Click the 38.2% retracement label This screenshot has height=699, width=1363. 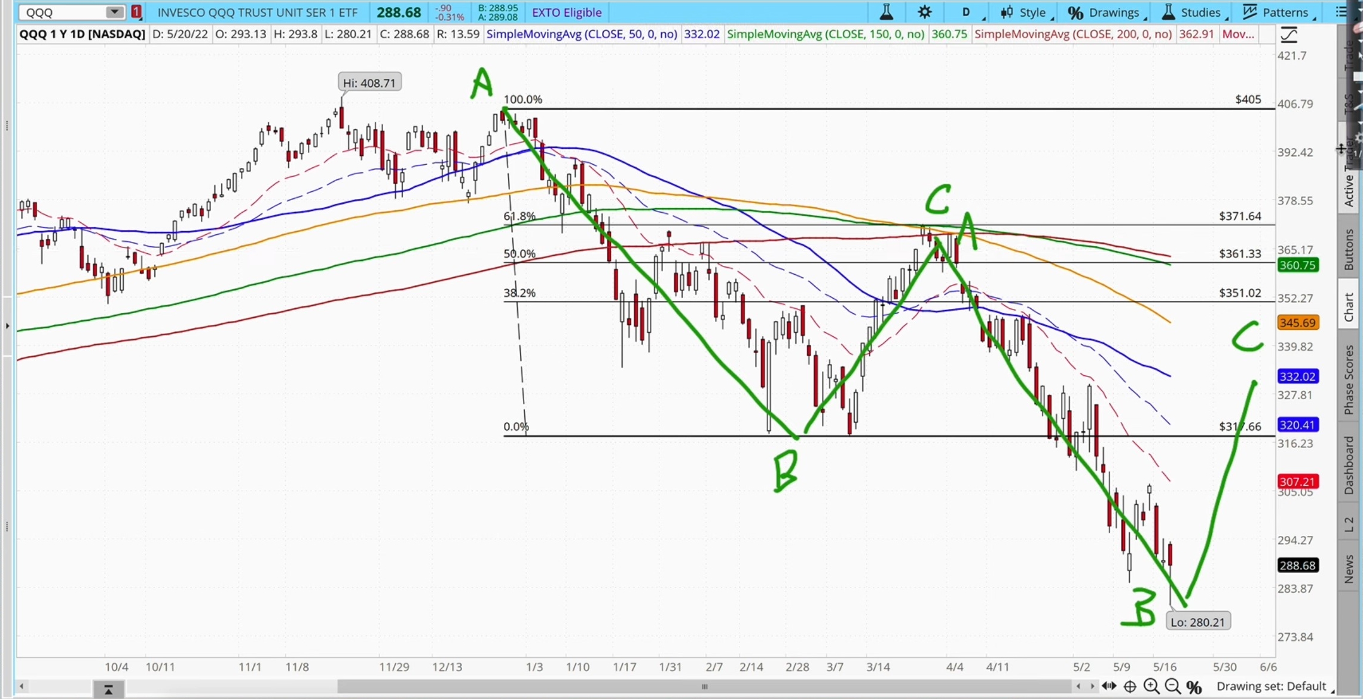519,293
